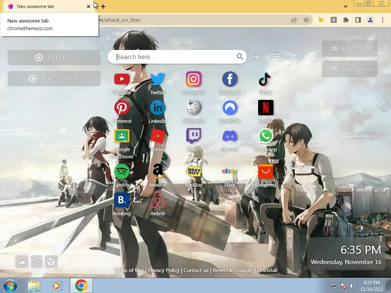Open the Facebook shortcut icon
The width and height of the screenshot is (391, 293).
click(229, 79)
